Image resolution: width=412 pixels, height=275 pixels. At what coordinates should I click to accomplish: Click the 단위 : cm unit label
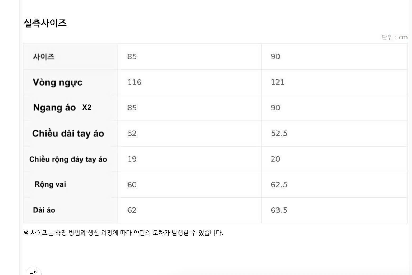click(394, 37)
